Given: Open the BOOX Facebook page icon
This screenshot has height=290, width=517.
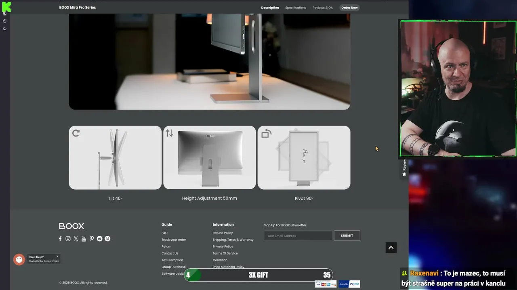Looking at the screenshot, I should pyautogui.click(x=60, y=239).
